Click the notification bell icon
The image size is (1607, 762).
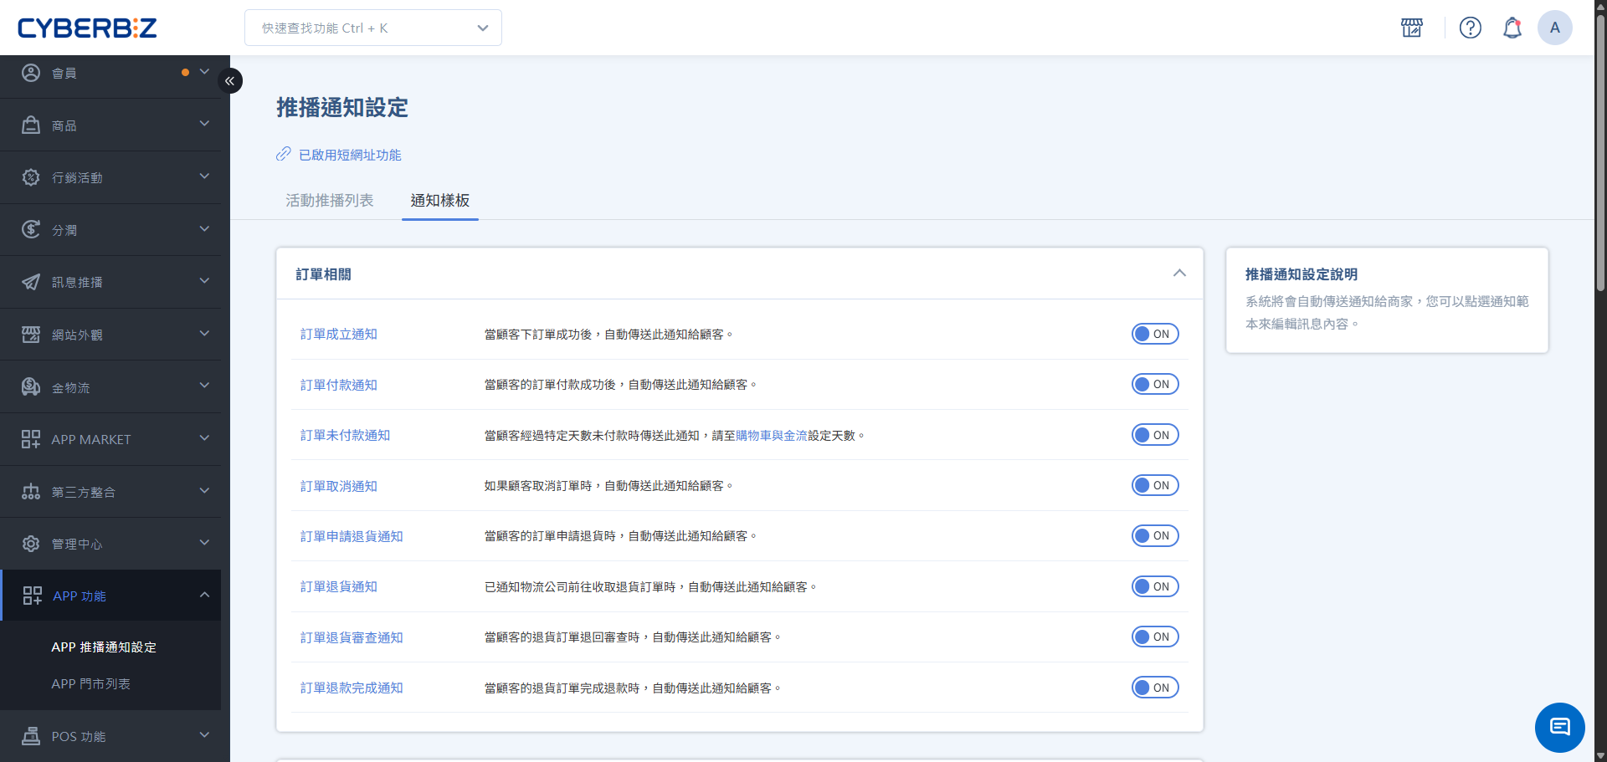tap(1512, 28)
